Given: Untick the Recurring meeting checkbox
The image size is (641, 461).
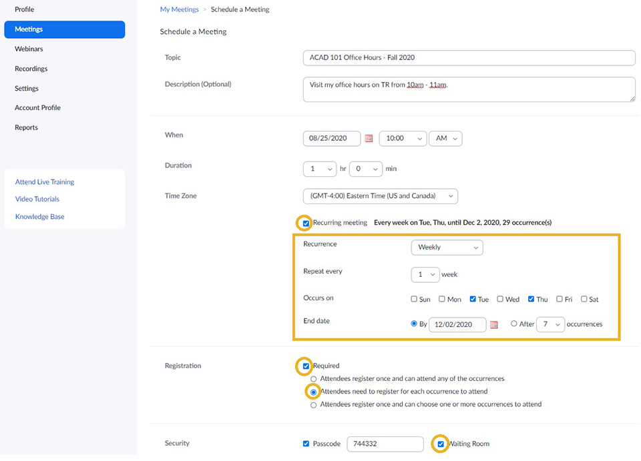Looking at the screenshot, I should 306,223.
